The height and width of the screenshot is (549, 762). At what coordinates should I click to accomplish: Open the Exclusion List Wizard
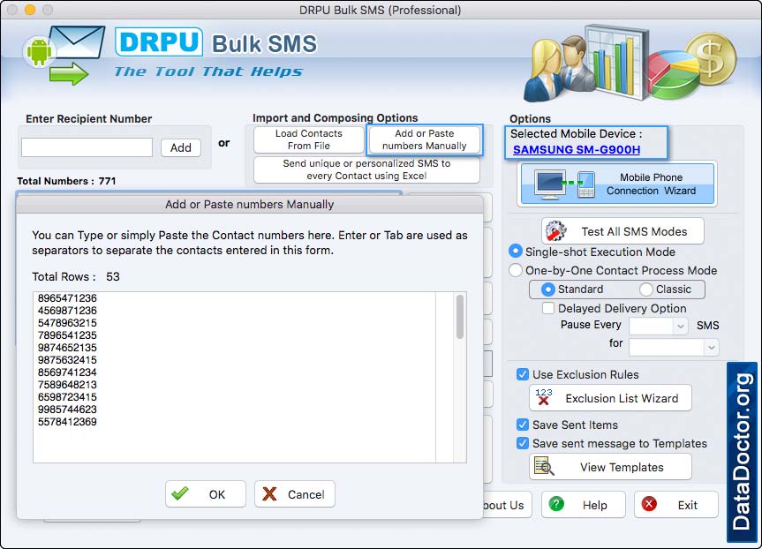tap(610, 398)
